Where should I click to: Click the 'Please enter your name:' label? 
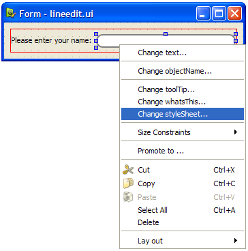point(51,41)
